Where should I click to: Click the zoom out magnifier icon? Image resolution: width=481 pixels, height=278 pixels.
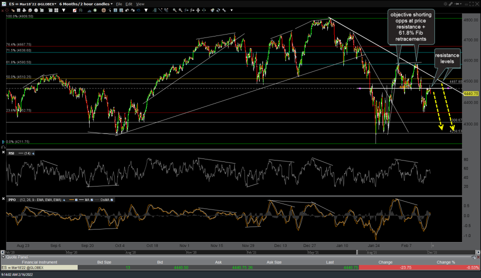pyautogui.click(x=180, y=10)
